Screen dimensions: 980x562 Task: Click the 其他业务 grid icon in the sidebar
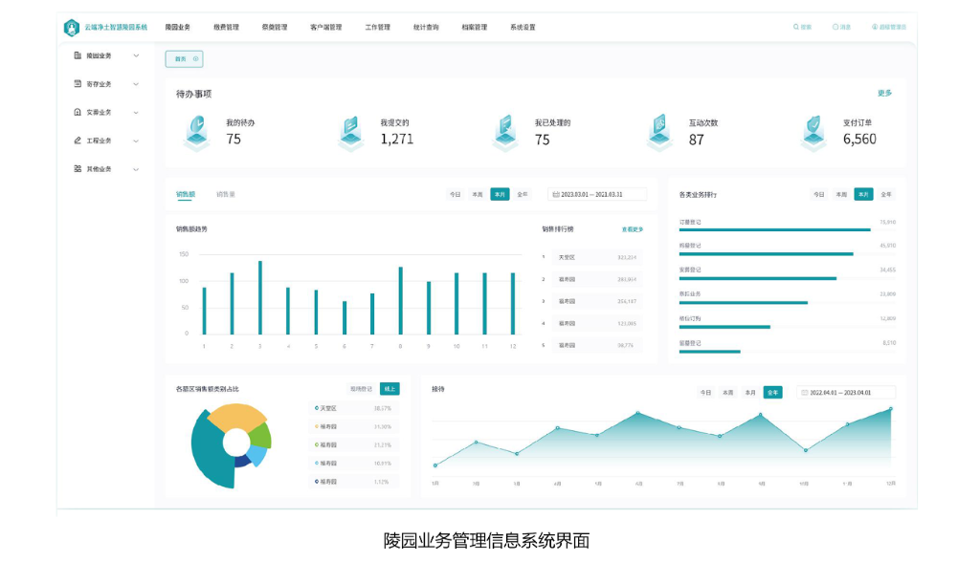pos(78,168)
